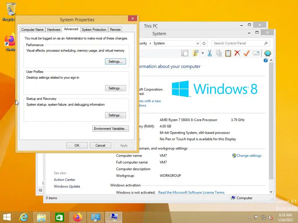This screenshot has width=298, height=223.
Task: Expand the address bar history dropdown
Action: tap(198, 43)
